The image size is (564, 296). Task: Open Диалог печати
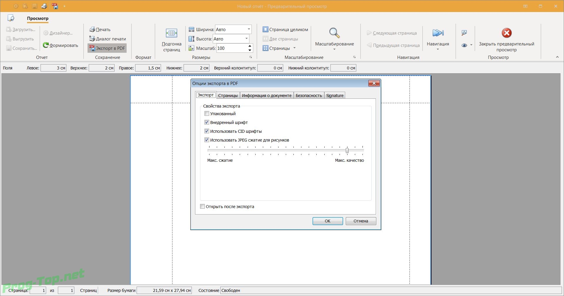108,39
